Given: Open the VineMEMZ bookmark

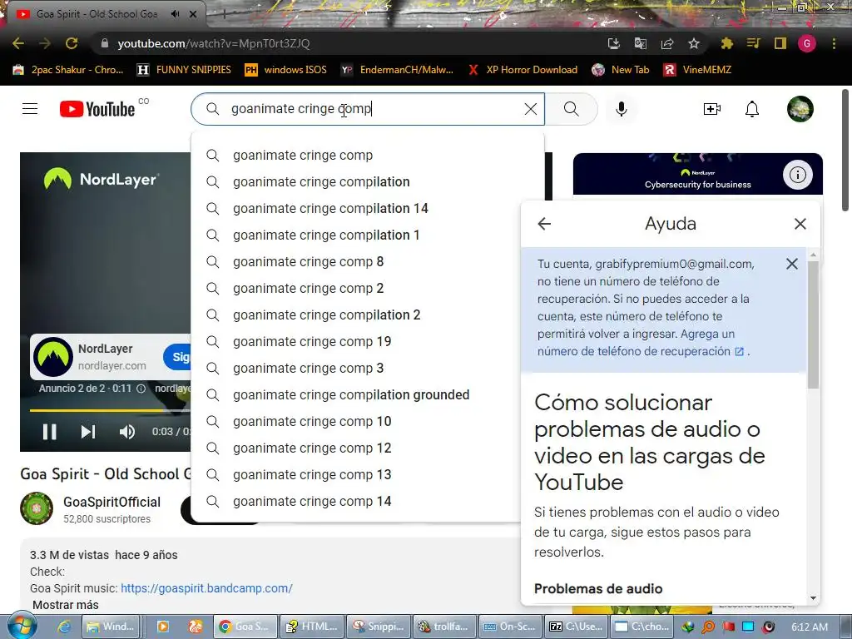Looking at the screenshot, I should pyautogui.click(x=698, y=70).
